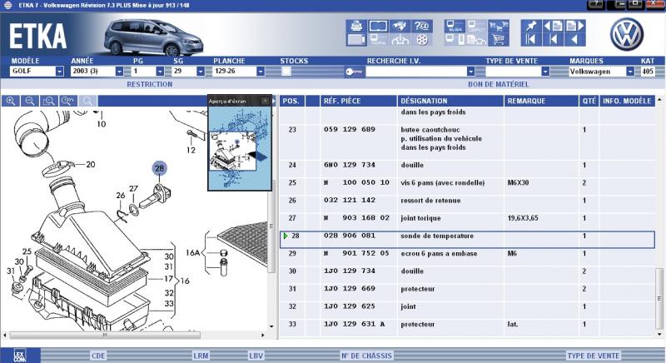Click the REMARQUE column header
Image resolution: width=666 pixels, height=363 pixels.
[542, 101]
